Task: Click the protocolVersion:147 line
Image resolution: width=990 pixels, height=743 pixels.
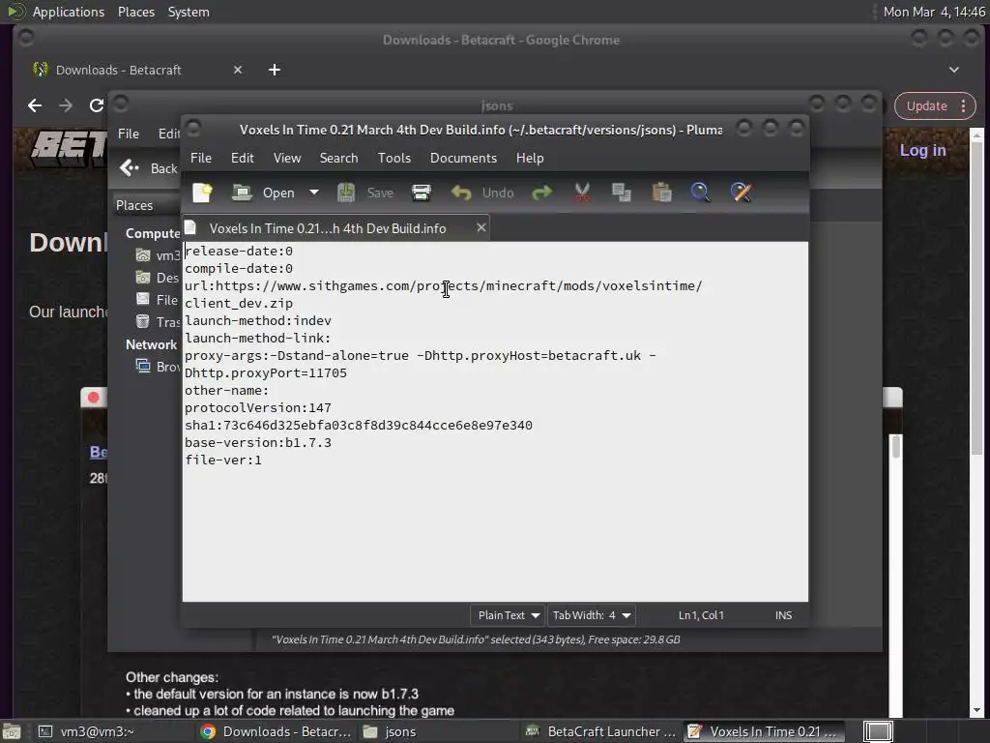Action: pyautogui.click(x=257, y=408)
